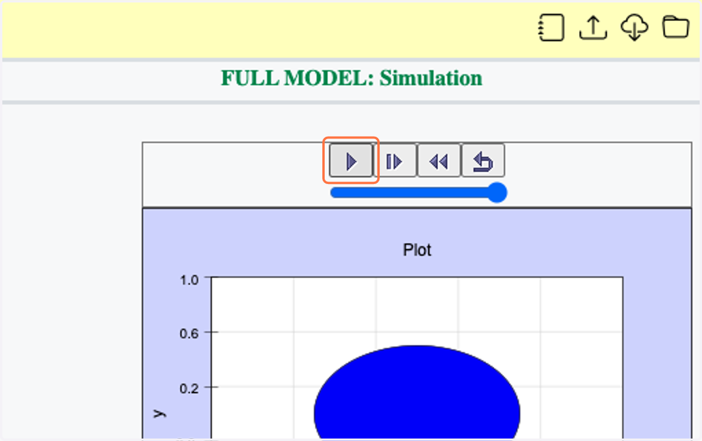Start the simulation with the play button
The height and width of the screenshot is (441, 702).
coord(351,161)
